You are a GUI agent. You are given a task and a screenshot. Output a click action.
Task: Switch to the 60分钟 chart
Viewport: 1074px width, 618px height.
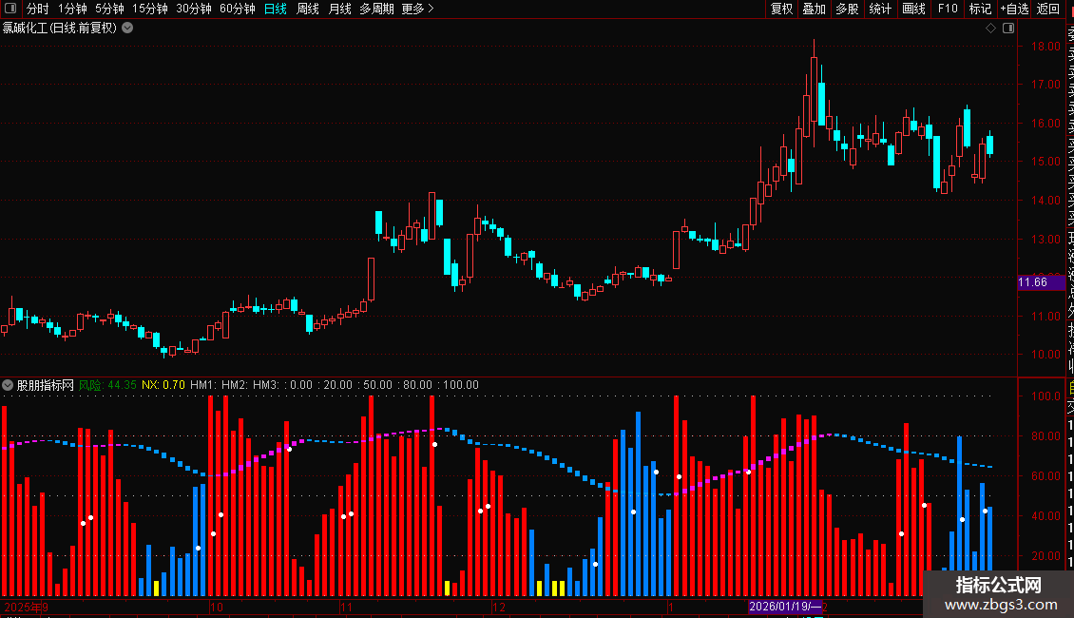tap(238, 9)
